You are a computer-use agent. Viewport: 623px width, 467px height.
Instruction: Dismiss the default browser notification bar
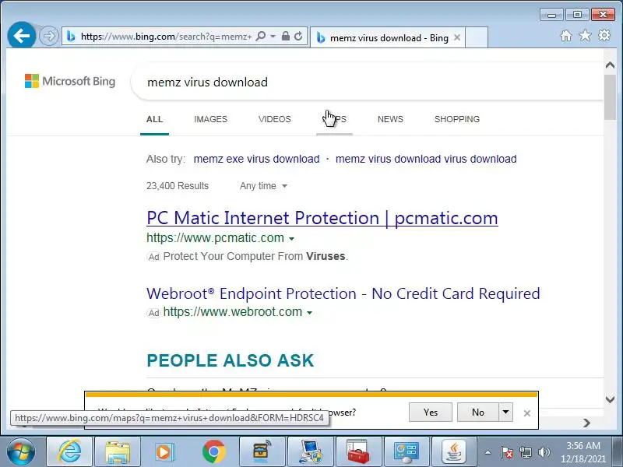point(527,413)
